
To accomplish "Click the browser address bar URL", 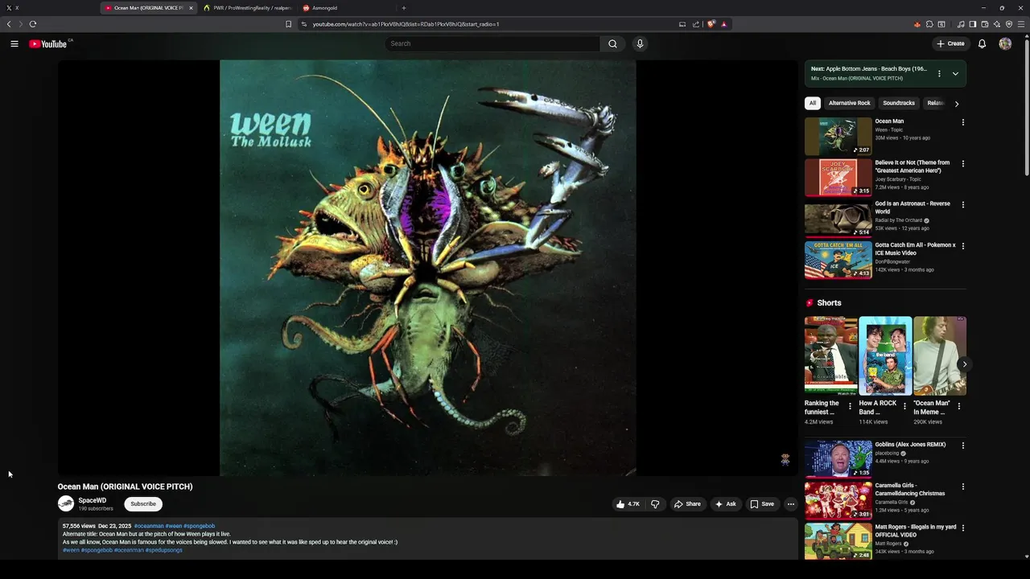I will 406,24.
